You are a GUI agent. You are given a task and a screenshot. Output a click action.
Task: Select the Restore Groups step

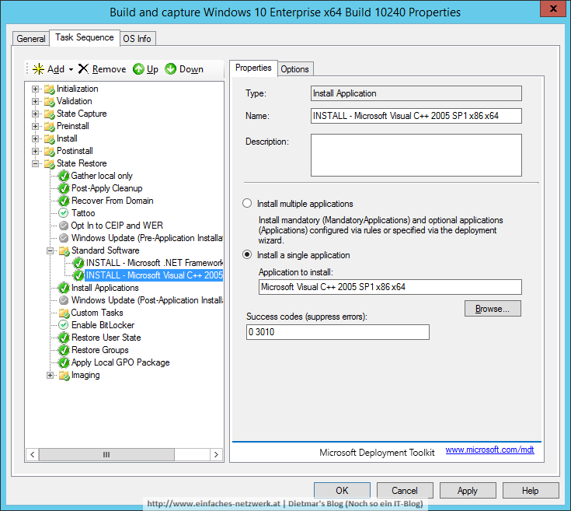click(x=99, y=350)
